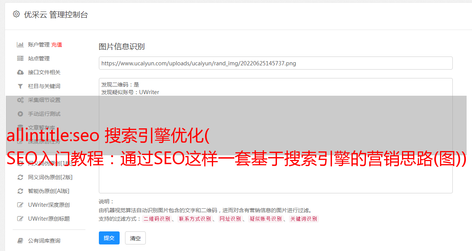
Task: Click the cloud upload icon for 接口文件相关
Action: coord(20,72)
